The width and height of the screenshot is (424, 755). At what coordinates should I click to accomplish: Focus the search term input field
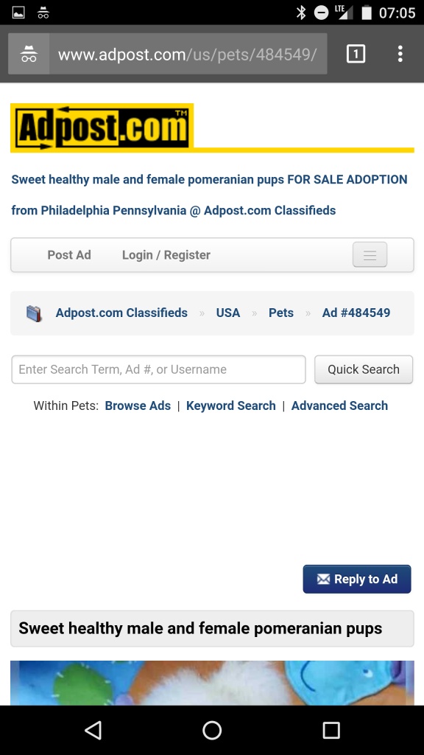(x=159, y=369)
